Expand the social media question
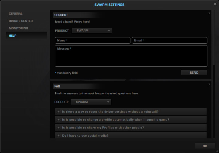This screenshot has height=153, width=219. point(58,135)
